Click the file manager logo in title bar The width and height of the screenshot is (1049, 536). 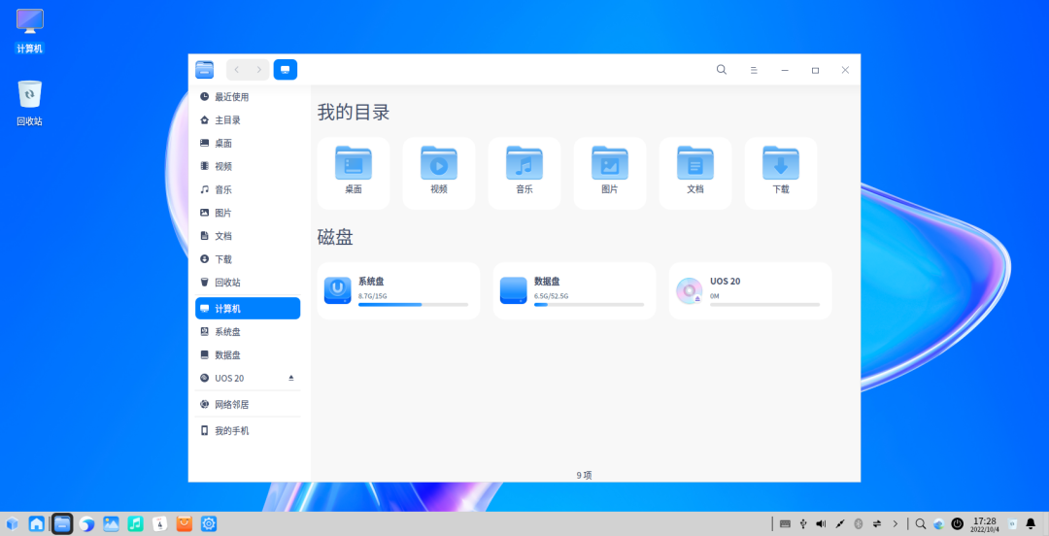pos(205,70)
